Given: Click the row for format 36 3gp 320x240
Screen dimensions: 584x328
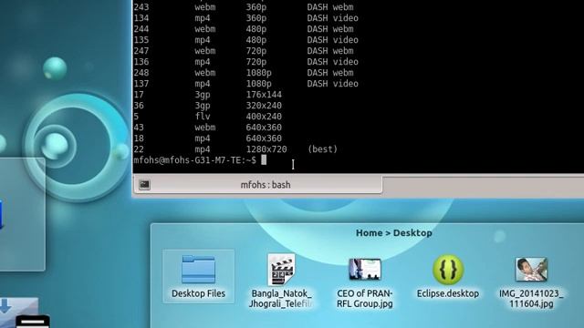Looking at the screenshot, I should (x=207, y=106).
